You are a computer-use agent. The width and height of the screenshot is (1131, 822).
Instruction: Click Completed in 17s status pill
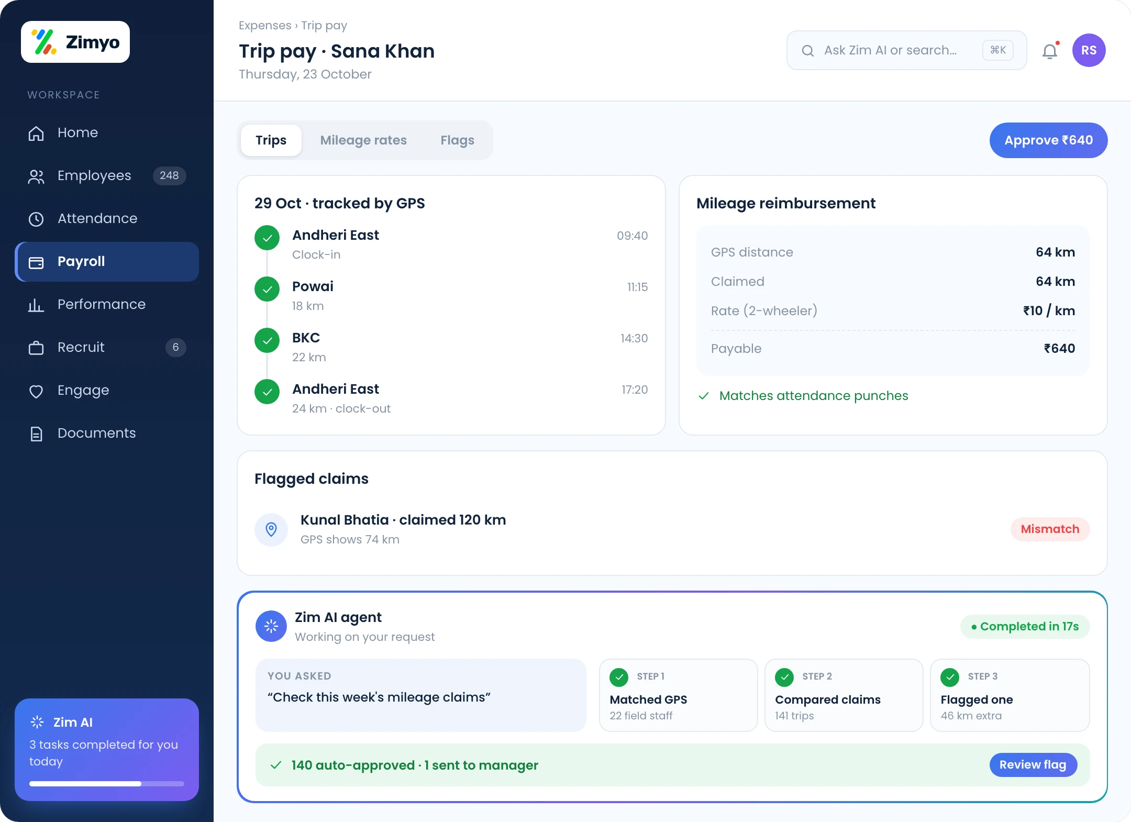click(1025, 626)
